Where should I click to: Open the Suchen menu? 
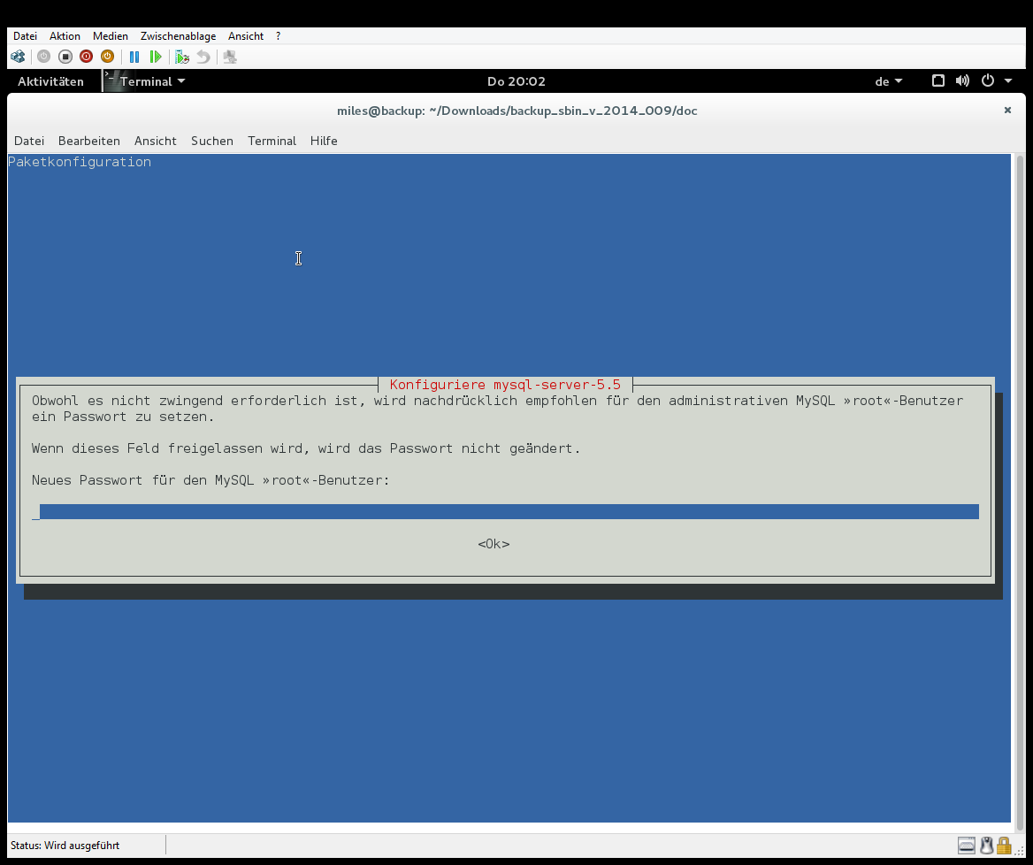212,141
